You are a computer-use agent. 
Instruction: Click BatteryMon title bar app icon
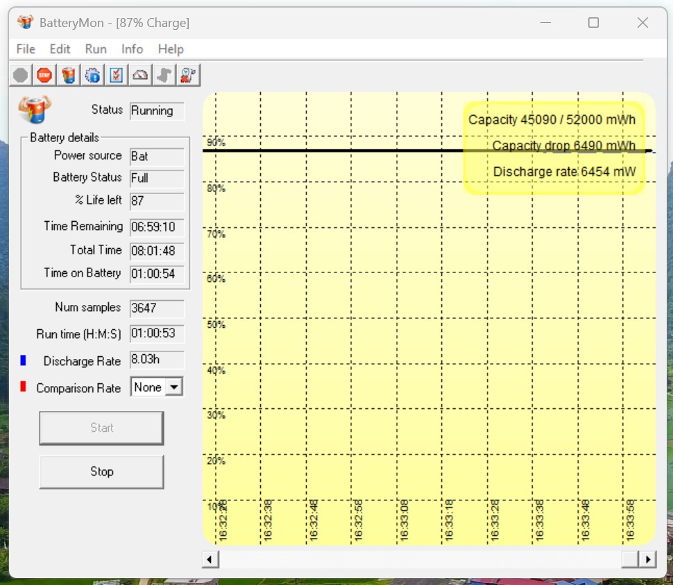[x=25, y=22]
